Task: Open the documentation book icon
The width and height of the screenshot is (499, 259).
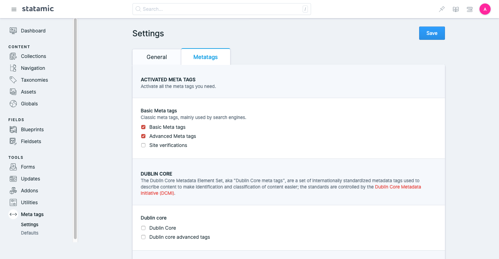Action: pyautogui.click(x=456, y=9)
